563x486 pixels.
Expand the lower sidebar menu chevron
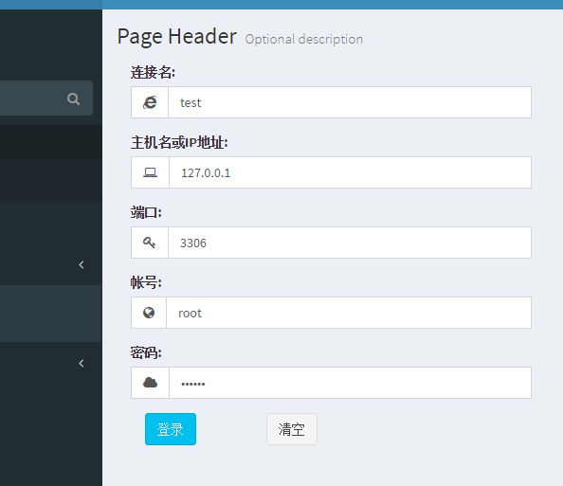82,363
